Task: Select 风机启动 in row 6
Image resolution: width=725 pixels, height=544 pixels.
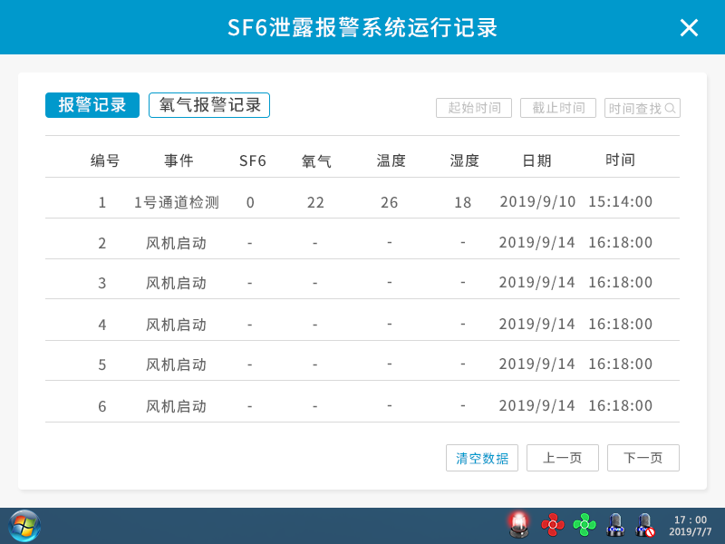Action: 176,406
